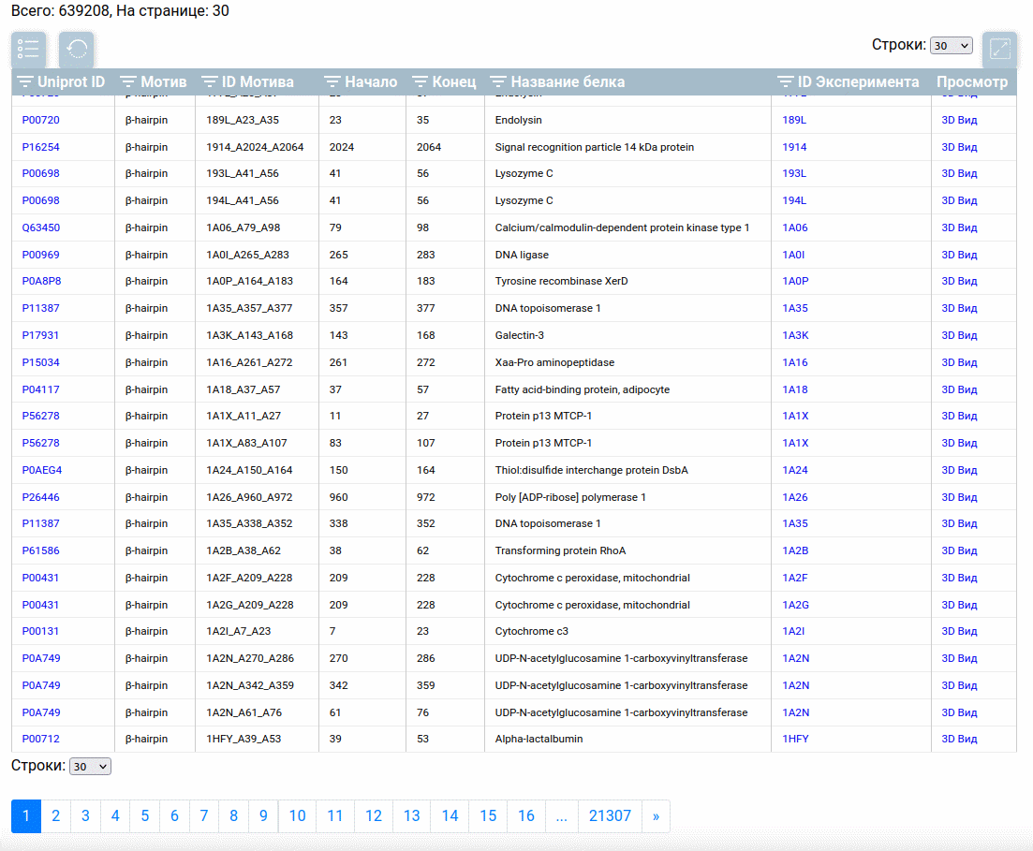
Task: Open experiment link 189L
Action: (x=794, y=120)
